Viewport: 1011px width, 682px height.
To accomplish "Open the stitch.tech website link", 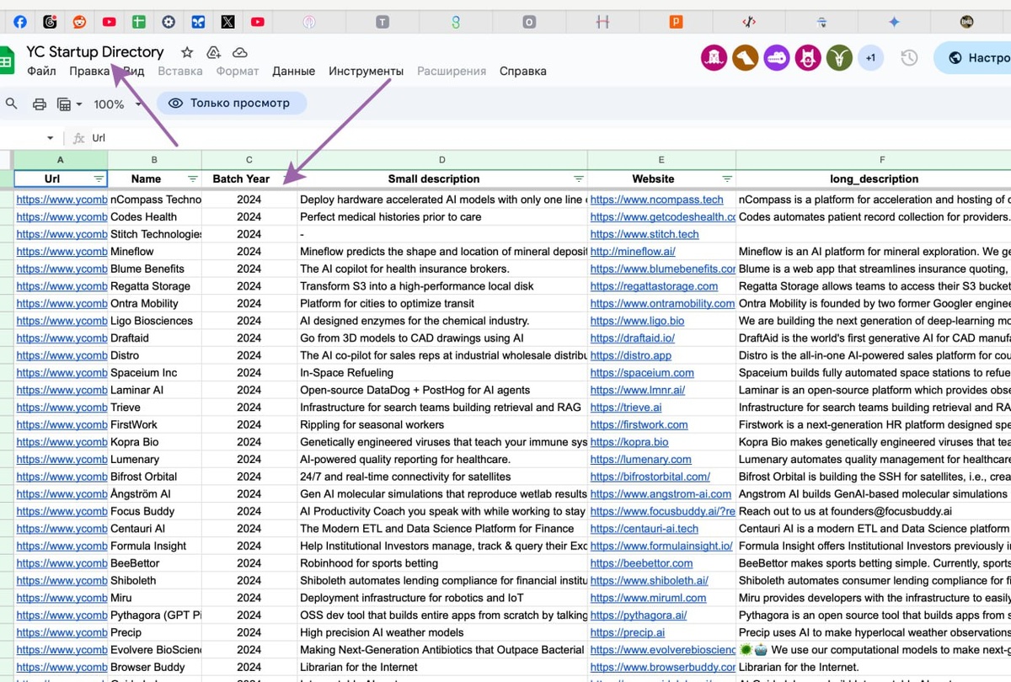I will tap(645, 234).
